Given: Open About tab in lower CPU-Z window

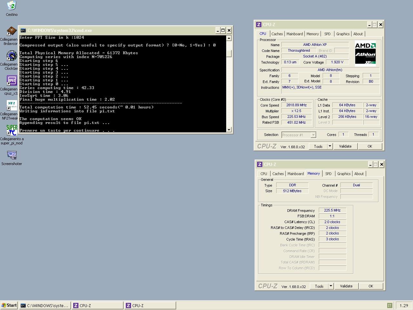Looking at the screenshot, I should tap(359, 174).
